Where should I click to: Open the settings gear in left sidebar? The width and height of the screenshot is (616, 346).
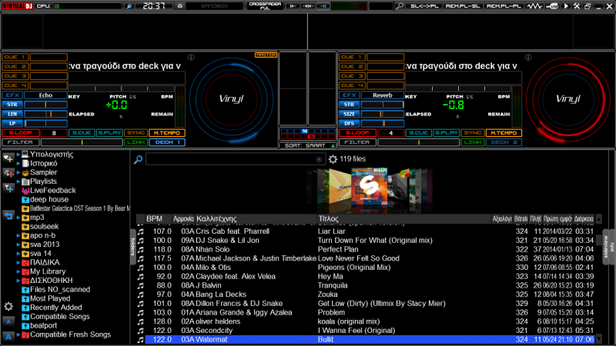tap(8, 305)
